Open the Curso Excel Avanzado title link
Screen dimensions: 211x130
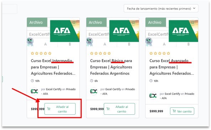coord(172,67)
